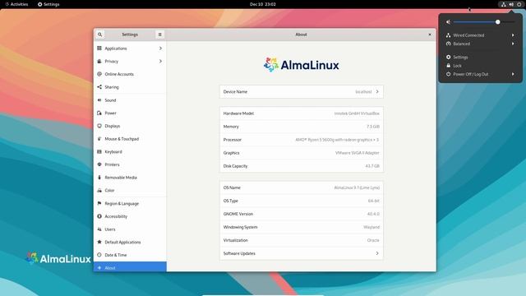
Task: Click the AlmaLinux logo in About panel
Action: point(302,64)
